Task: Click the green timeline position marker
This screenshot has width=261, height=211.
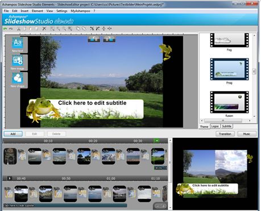Action: click(x=157, y=141)
